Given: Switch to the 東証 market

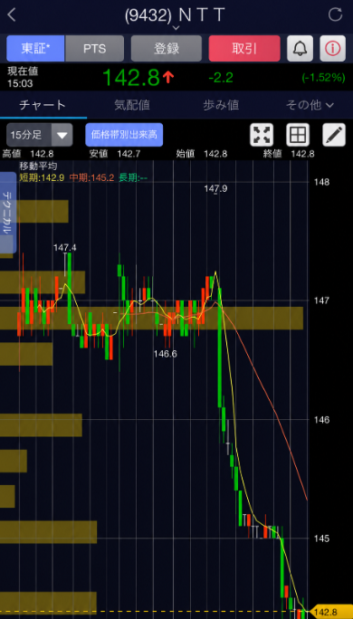Looking at the screenshot, I should [x=35, y=49].
